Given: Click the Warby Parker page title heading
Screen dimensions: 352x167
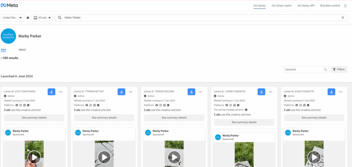Looking at the screenshot, I should pyautogui.click(x=30, y=36).
